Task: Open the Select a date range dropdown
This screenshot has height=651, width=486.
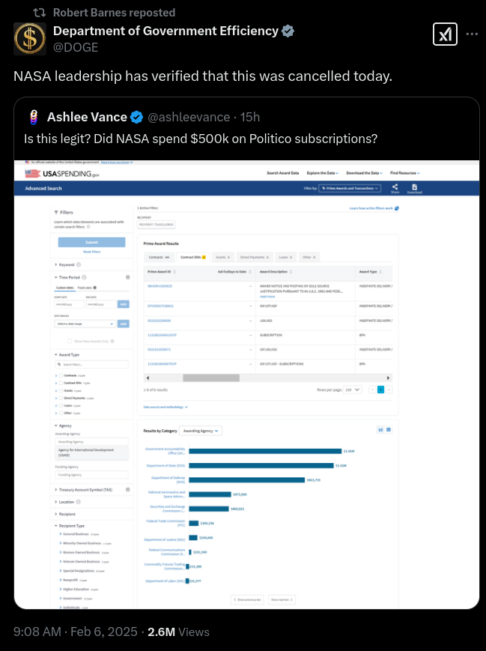Action: 85,324
